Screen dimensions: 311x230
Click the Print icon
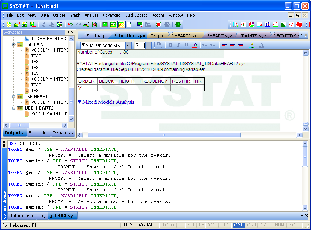pos(86,25)
